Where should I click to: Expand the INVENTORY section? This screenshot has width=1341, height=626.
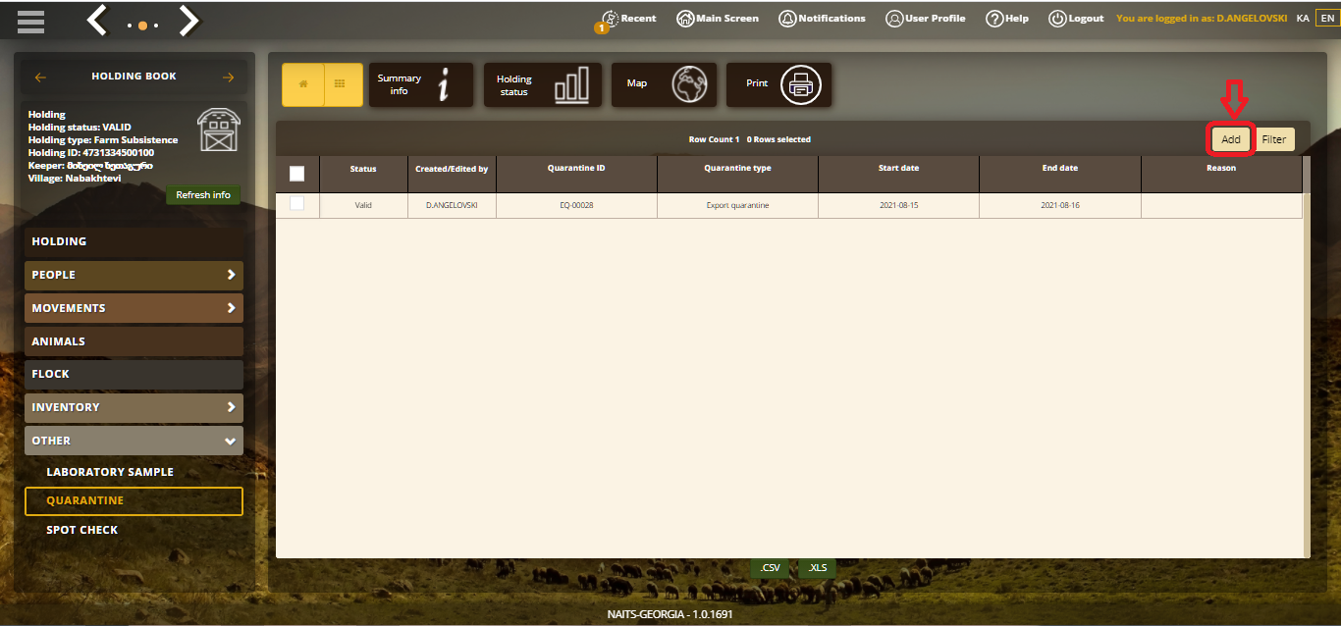point(134,407)
